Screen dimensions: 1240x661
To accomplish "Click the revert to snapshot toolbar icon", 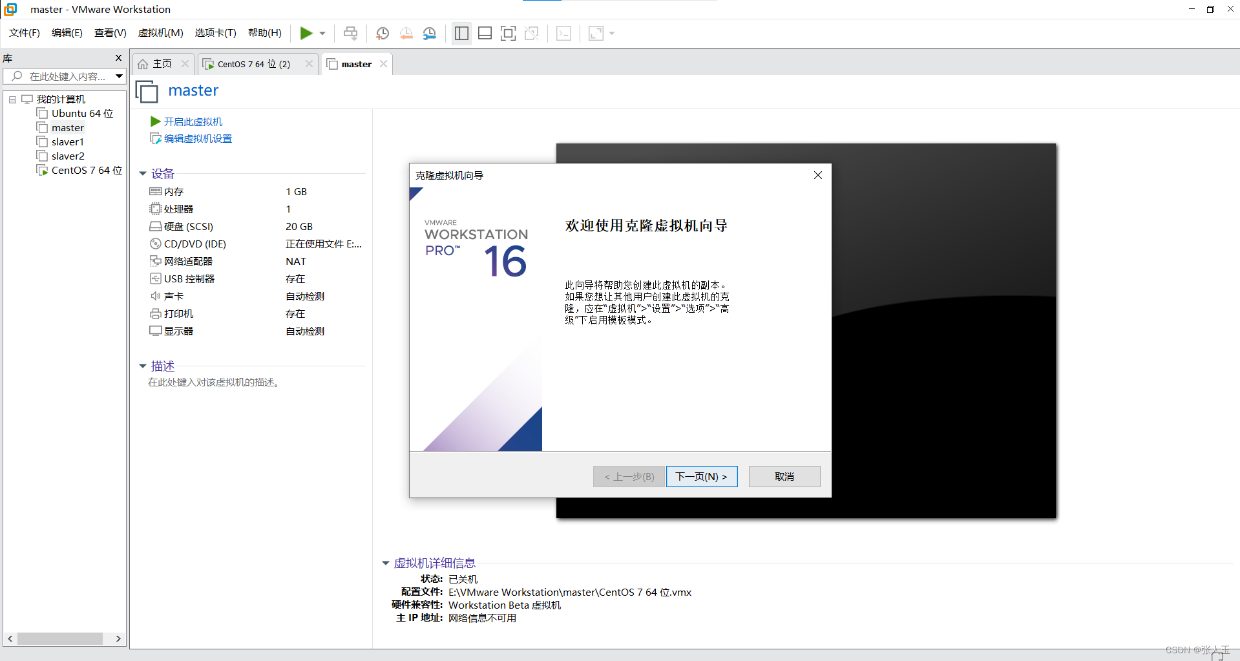I will point(406,33).
